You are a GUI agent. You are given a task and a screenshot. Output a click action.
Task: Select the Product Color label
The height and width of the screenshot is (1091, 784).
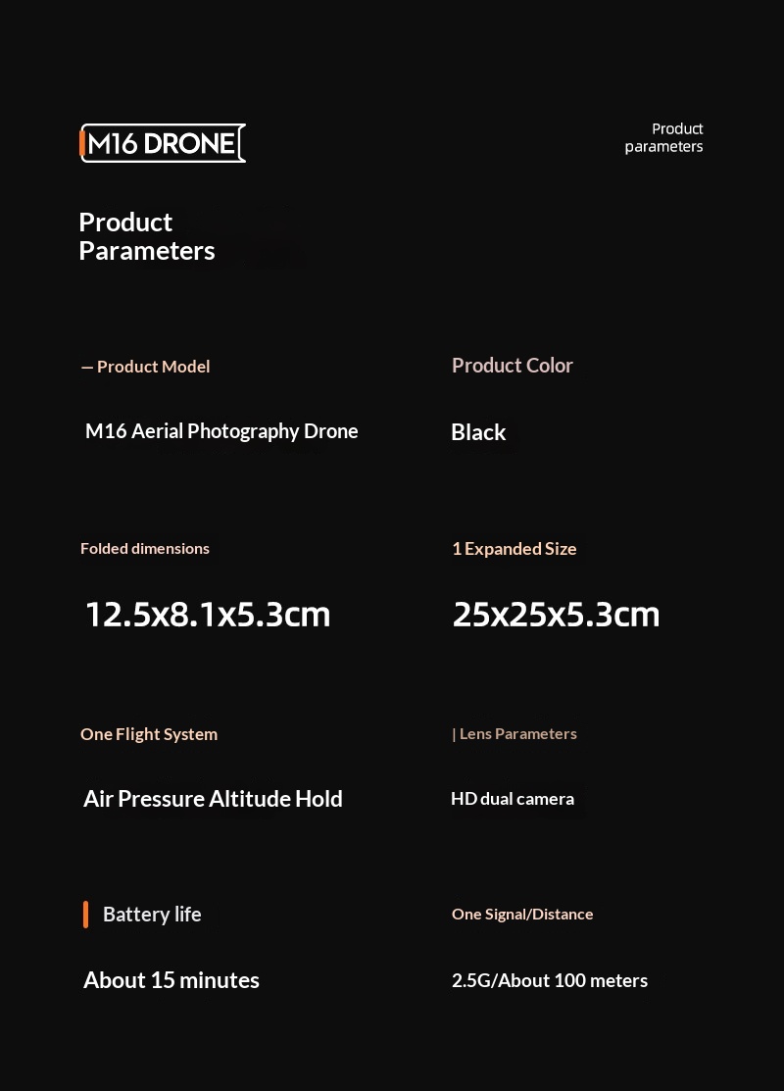click(512, 366)
